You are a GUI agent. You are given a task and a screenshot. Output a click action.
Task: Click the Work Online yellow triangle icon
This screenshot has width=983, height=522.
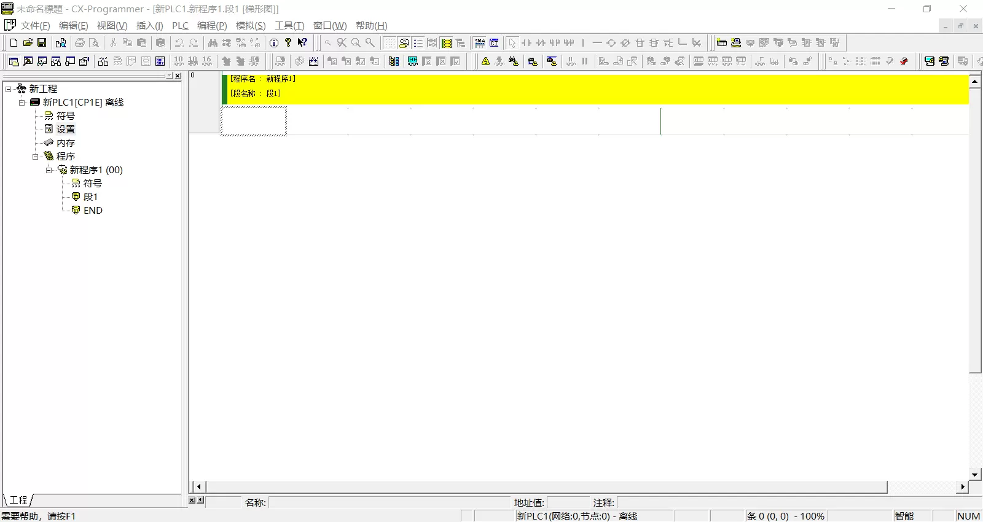pyautogui.click(x=486, y=61)
